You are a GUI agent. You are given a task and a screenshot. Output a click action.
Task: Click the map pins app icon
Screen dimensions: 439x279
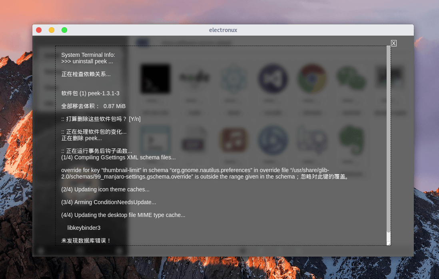pos(312,140)
